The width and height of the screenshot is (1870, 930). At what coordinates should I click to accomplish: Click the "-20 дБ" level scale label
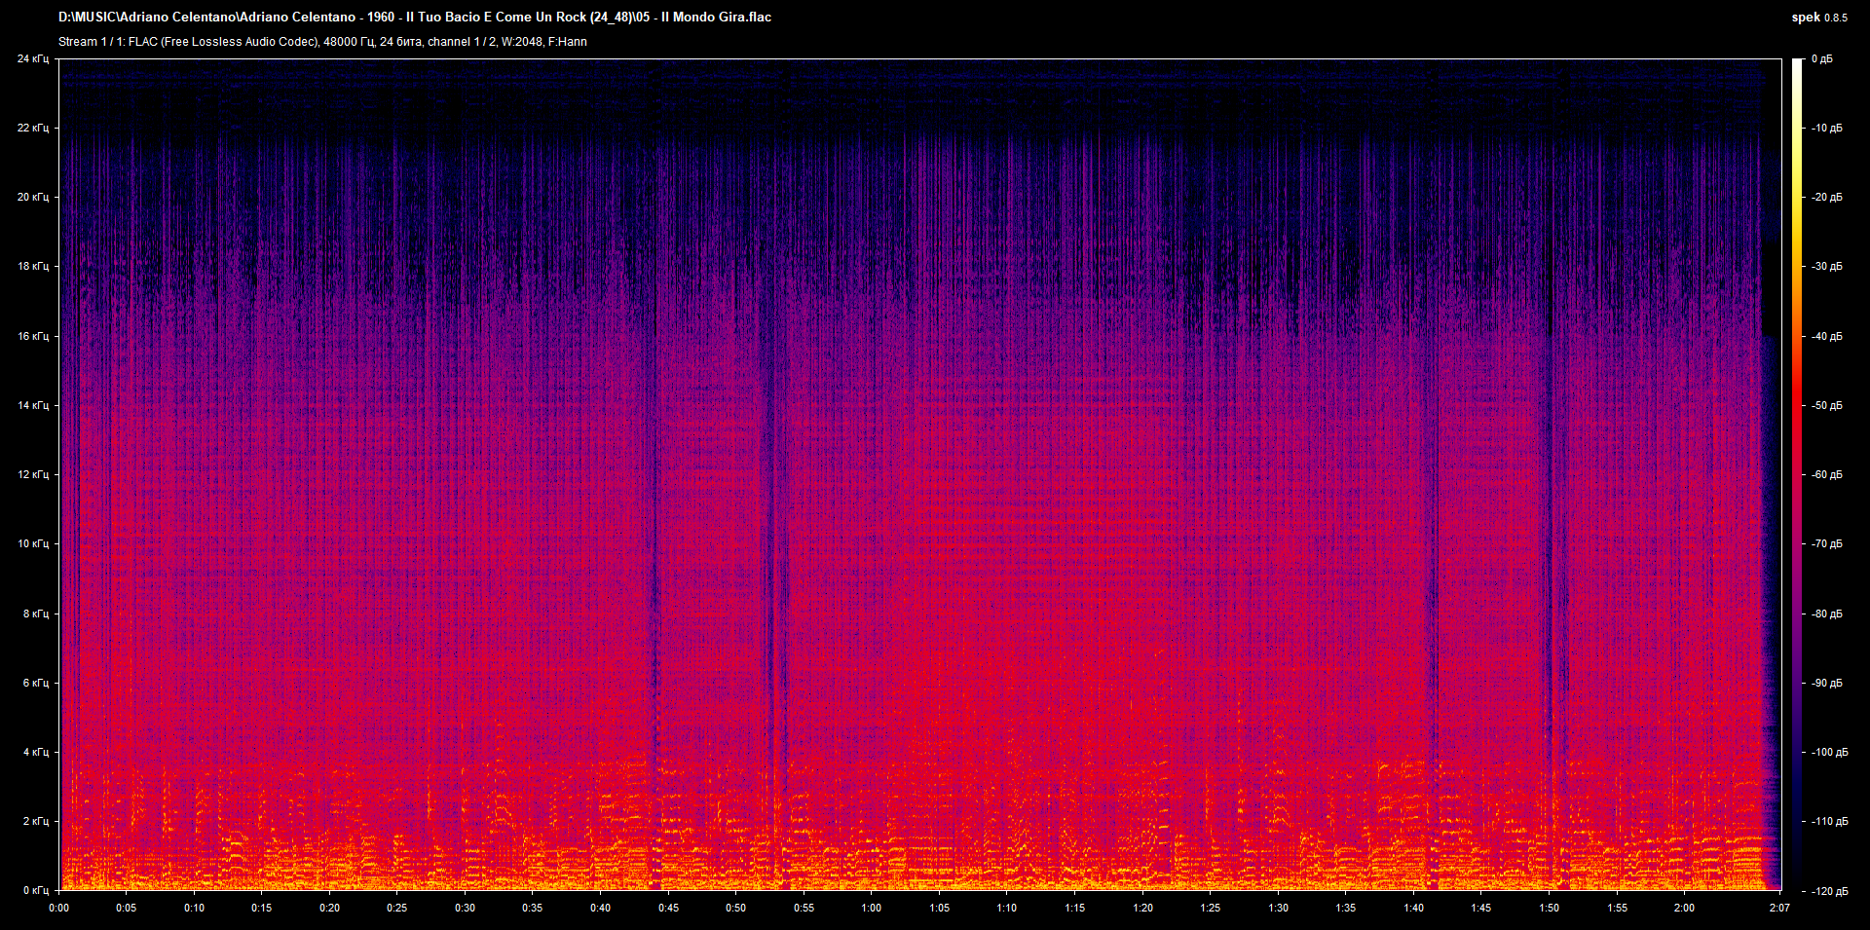pos(1826,198)
